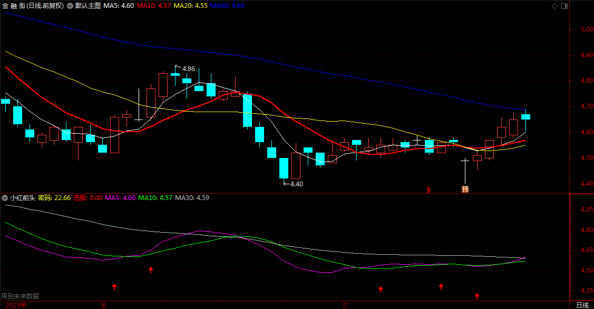Image resolution: width=594 pixels, height=309 pixels.
Task: Click the red S signal marker
Action: pos(429,190)
